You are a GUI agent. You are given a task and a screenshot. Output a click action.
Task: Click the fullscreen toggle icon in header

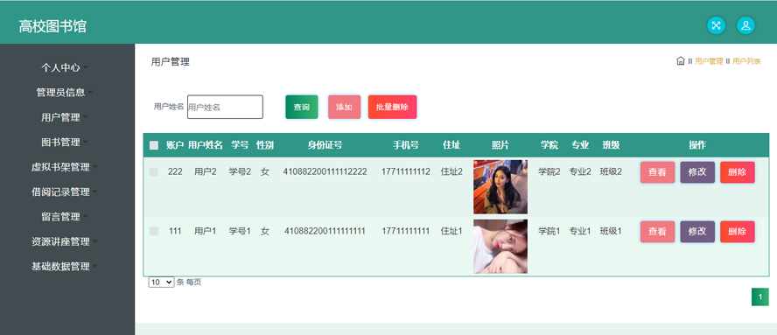(x=716, y=25)
